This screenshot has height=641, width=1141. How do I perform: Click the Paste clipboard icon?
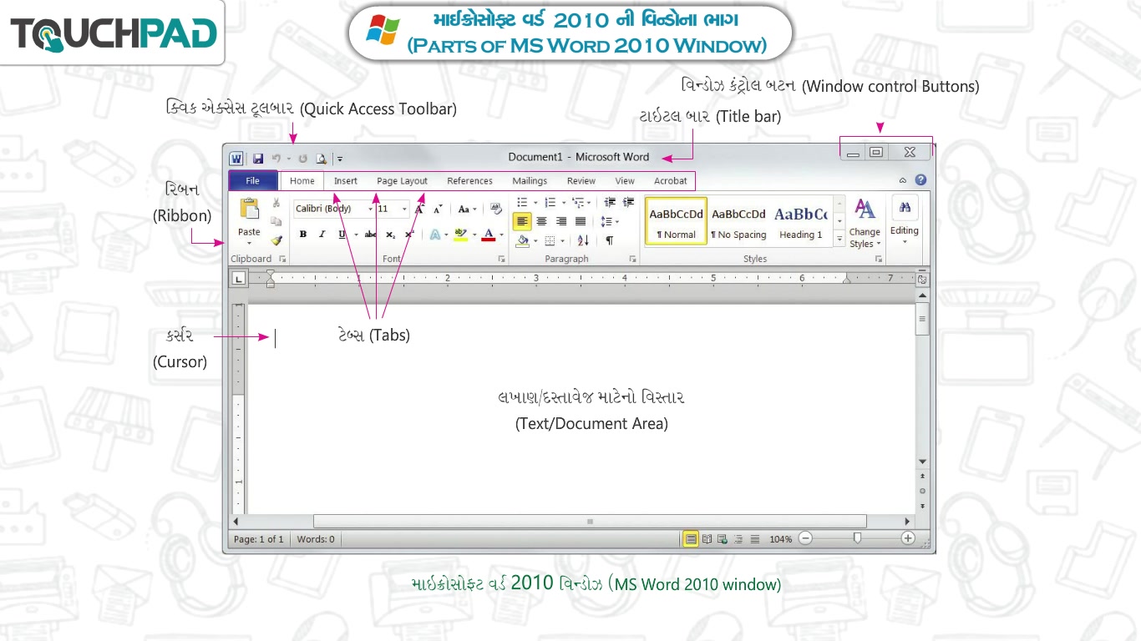pyautogui.click(x=249, y=209)
